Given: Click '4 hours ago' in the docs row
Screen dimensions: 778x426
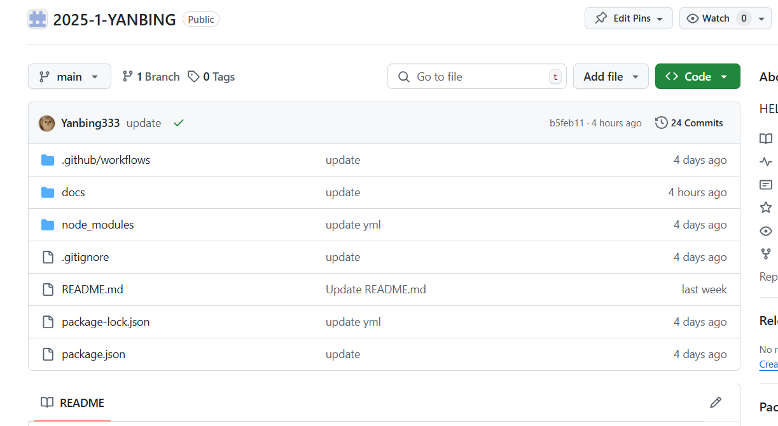Looking at the screenshot, I should point(697,192).
